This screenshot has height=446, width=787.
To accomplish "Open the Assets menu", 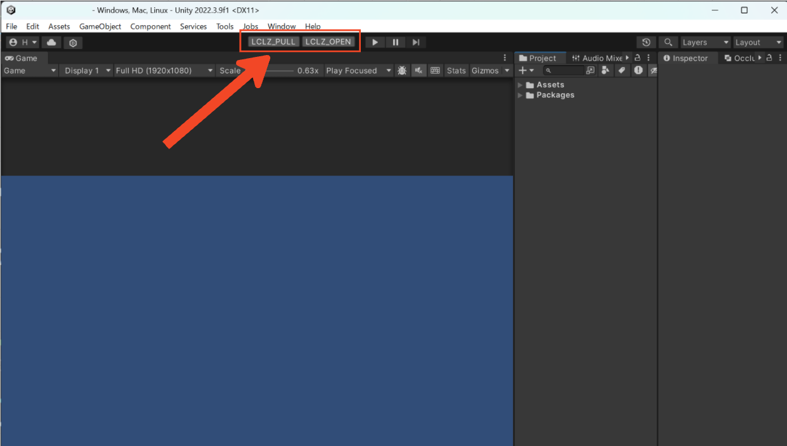I will click(59, 26).
